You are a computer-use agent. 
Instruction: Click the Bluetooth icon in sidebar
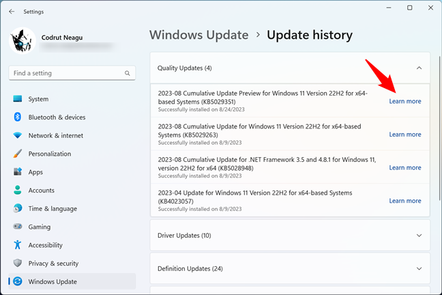coord(18,117)
